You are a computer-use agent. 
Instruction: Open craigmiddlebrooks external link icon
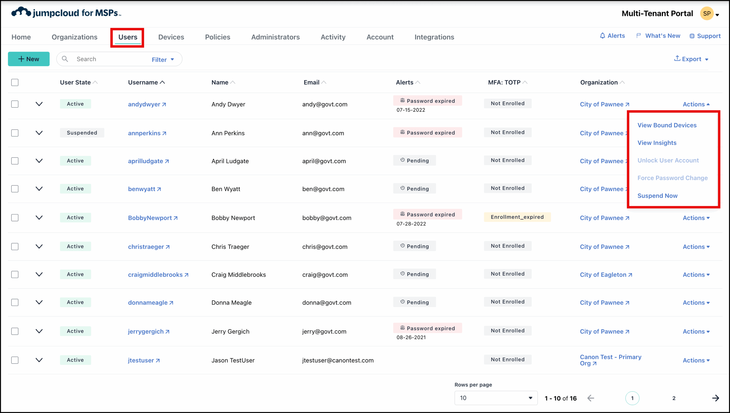coord(186,275)
